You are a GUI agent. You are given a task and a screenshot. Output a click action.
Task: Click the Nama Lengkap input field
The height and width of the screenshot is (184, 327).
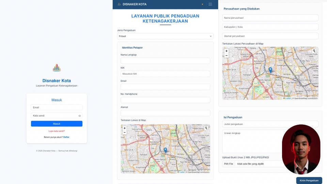(x=165, y=61)
